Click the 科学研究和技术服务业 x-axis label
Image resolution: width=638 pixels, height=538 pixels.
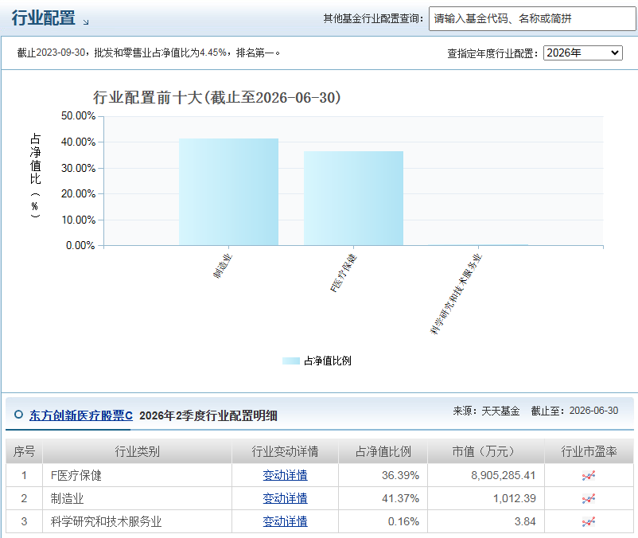pyautogui.click(x=456, y=294)
